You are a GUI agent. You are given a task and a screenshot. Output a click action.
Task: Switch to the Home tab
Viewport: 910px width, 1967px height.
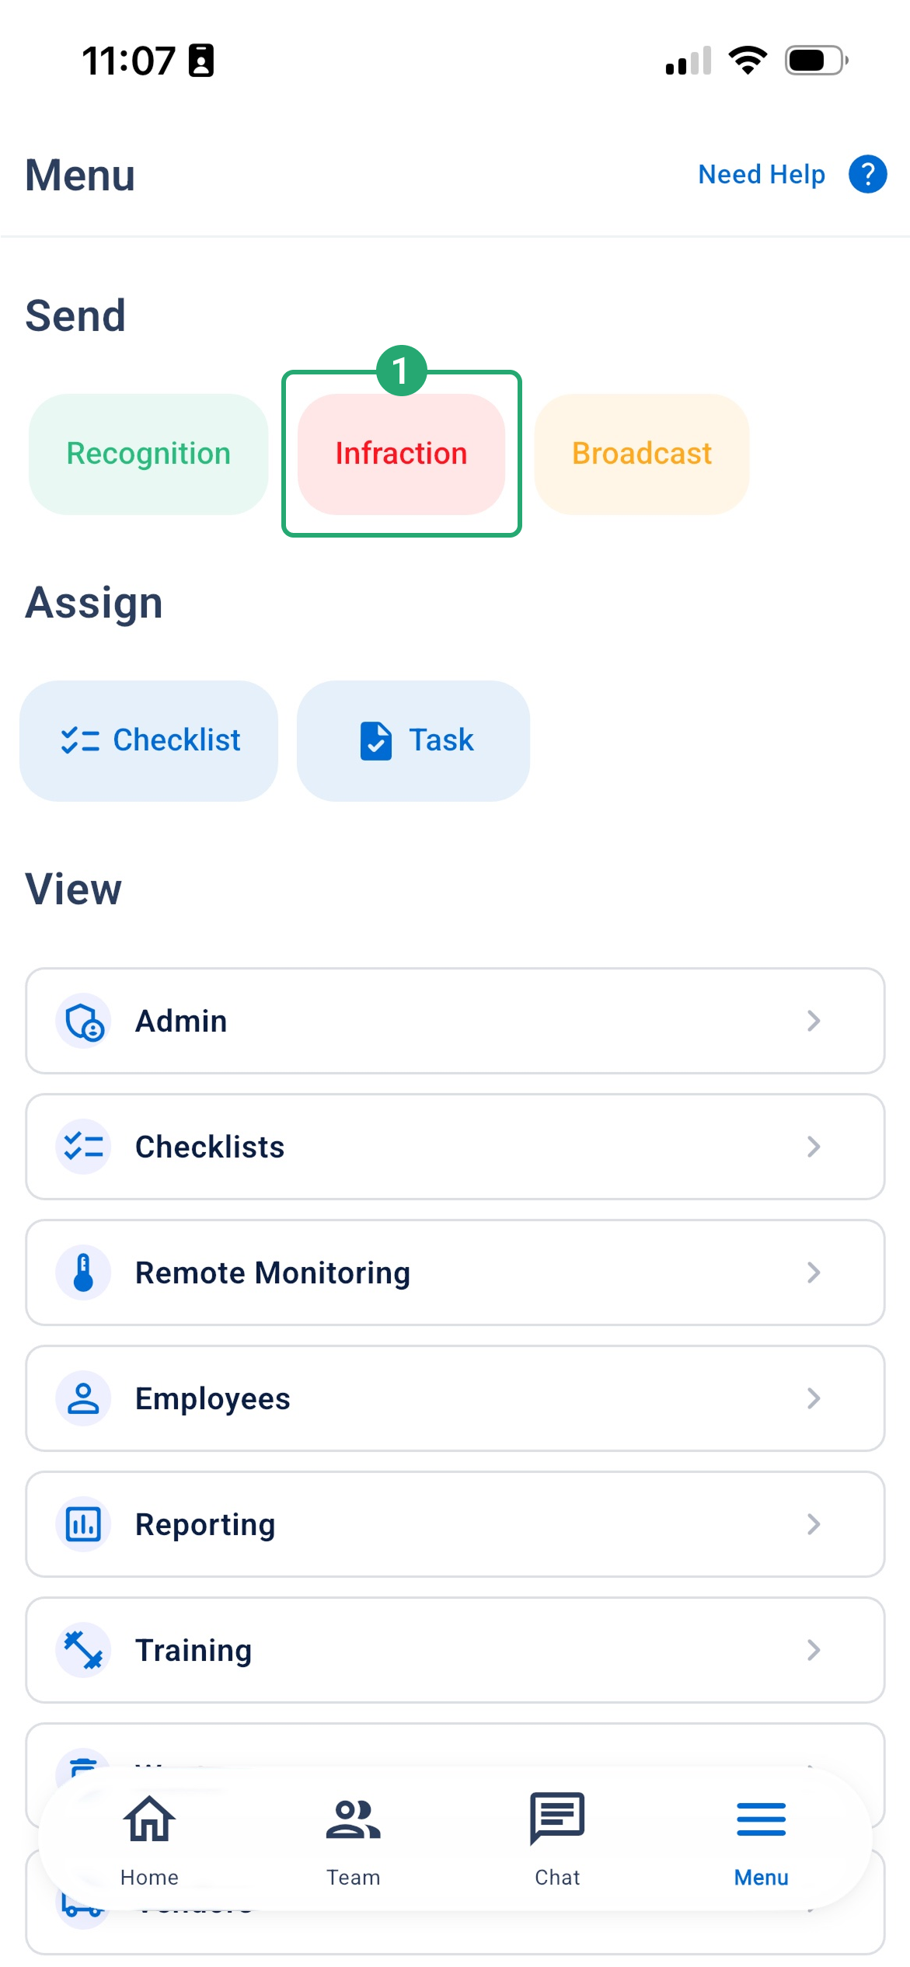click(x=149, y=1840)
